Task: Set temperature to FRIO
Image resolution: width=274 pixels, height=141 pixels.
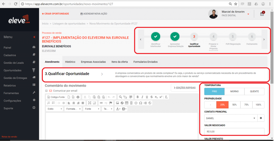Action: click(214, 91)
